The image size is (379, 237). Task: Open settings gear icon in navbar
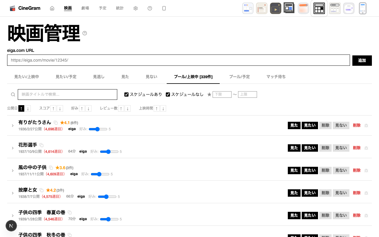tap(136, 8)
